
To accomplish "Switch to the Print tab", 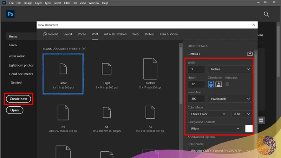I will click(95, 34).
